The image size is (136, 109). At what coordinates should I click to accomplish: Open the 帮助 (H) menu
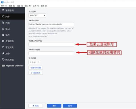coord(44,6)
